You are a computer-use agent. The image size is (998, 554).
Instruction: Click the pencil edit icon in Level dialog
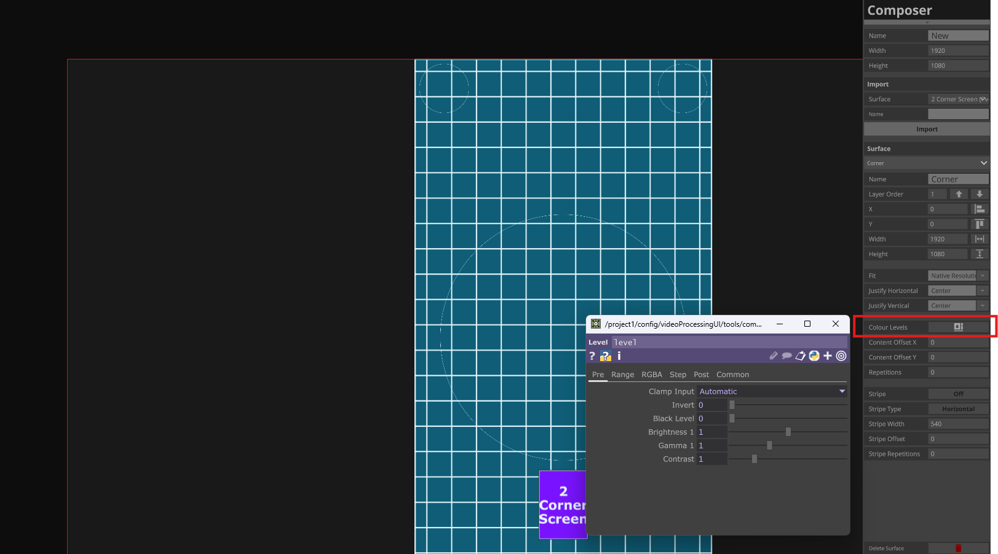tap(774, 356)
